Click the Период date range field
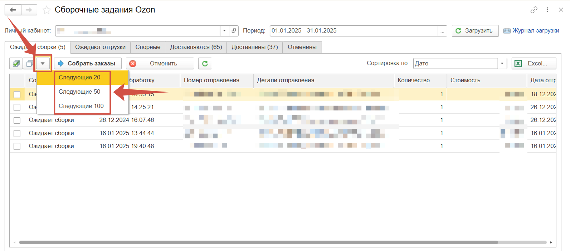This screenshot has width=570, height=251. click(x=354, y=31)
